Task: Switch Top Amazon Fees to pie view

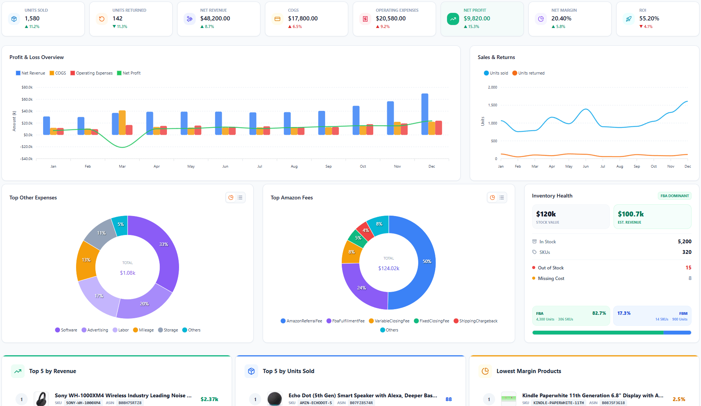Action: point(492,197)
